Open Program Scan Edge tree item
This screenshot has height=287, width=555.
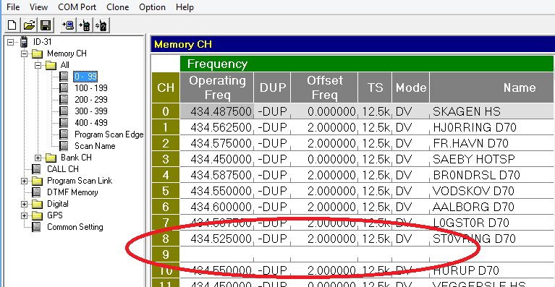109,134
